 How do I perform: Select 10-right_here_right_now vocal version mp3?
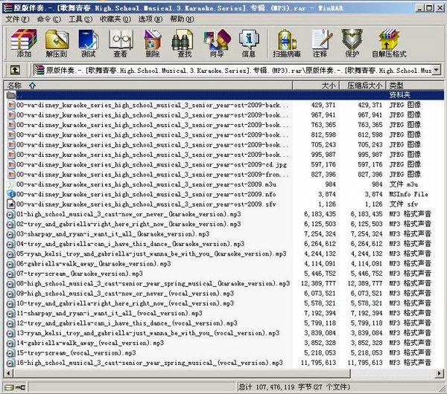(125, 303)
